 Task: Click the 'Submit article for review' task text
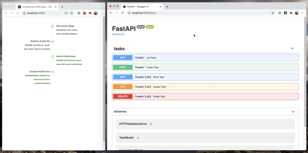point(38,43)
